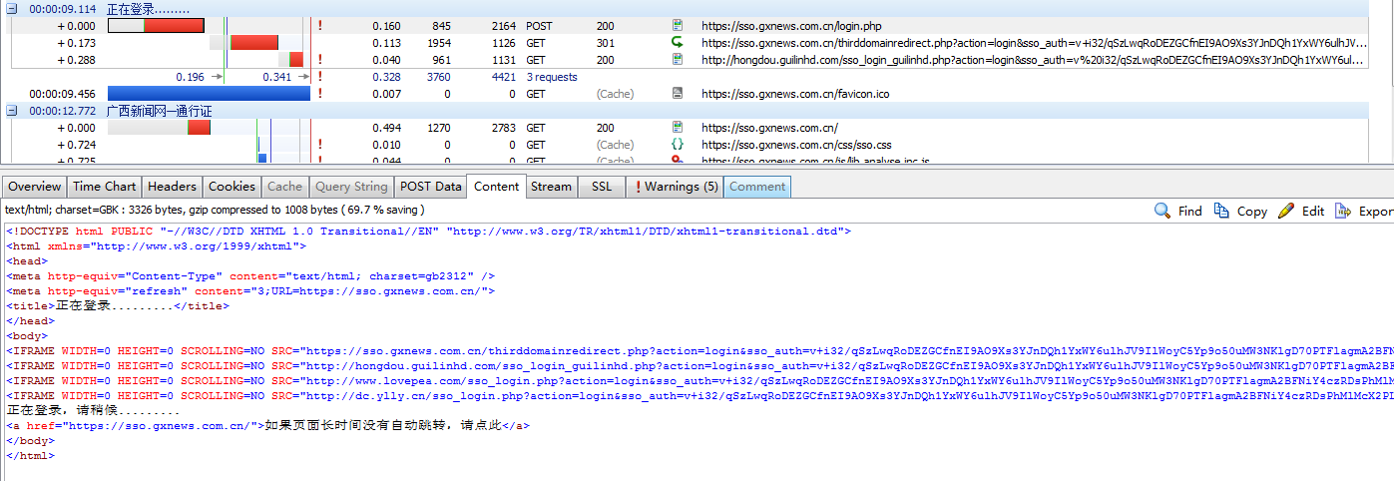This screenshot has width=1394, height=481.
Task: Switch to the Overview tab
Action: point(35,187)
